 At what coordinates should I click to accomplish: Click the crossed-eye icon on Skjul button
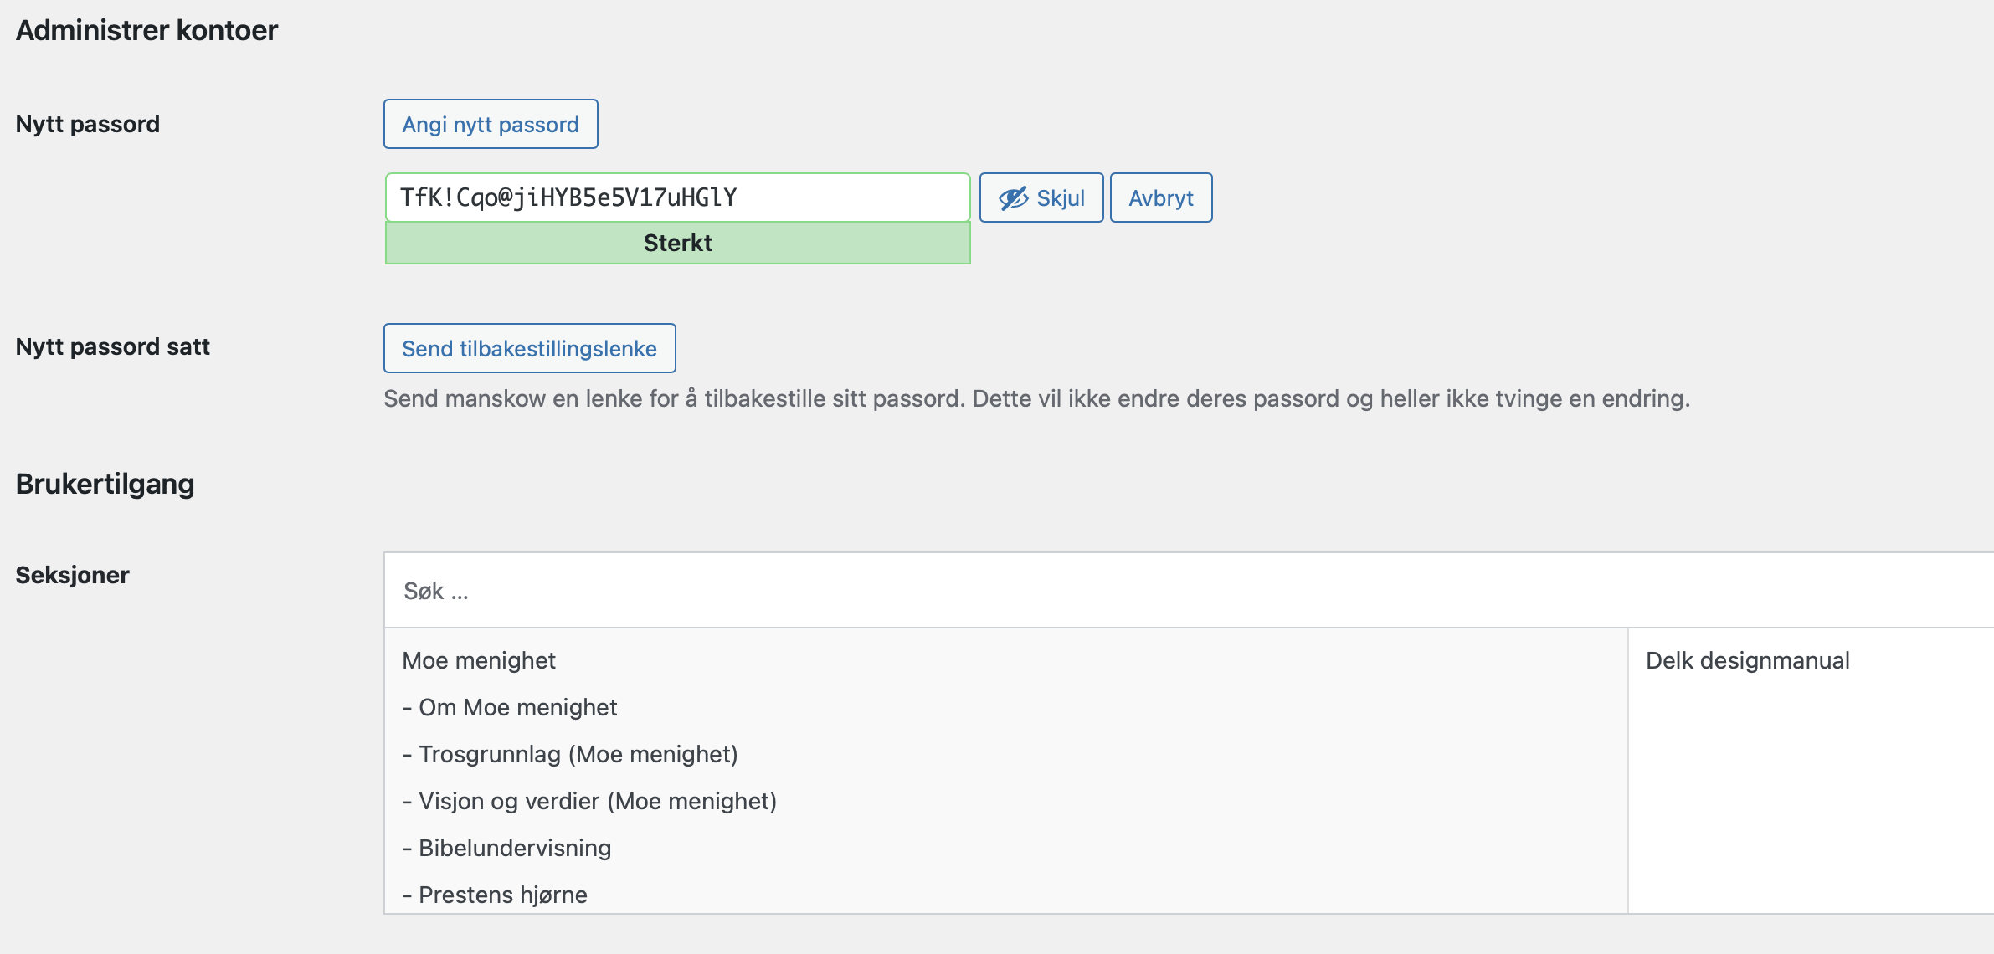pos(1014,198)
